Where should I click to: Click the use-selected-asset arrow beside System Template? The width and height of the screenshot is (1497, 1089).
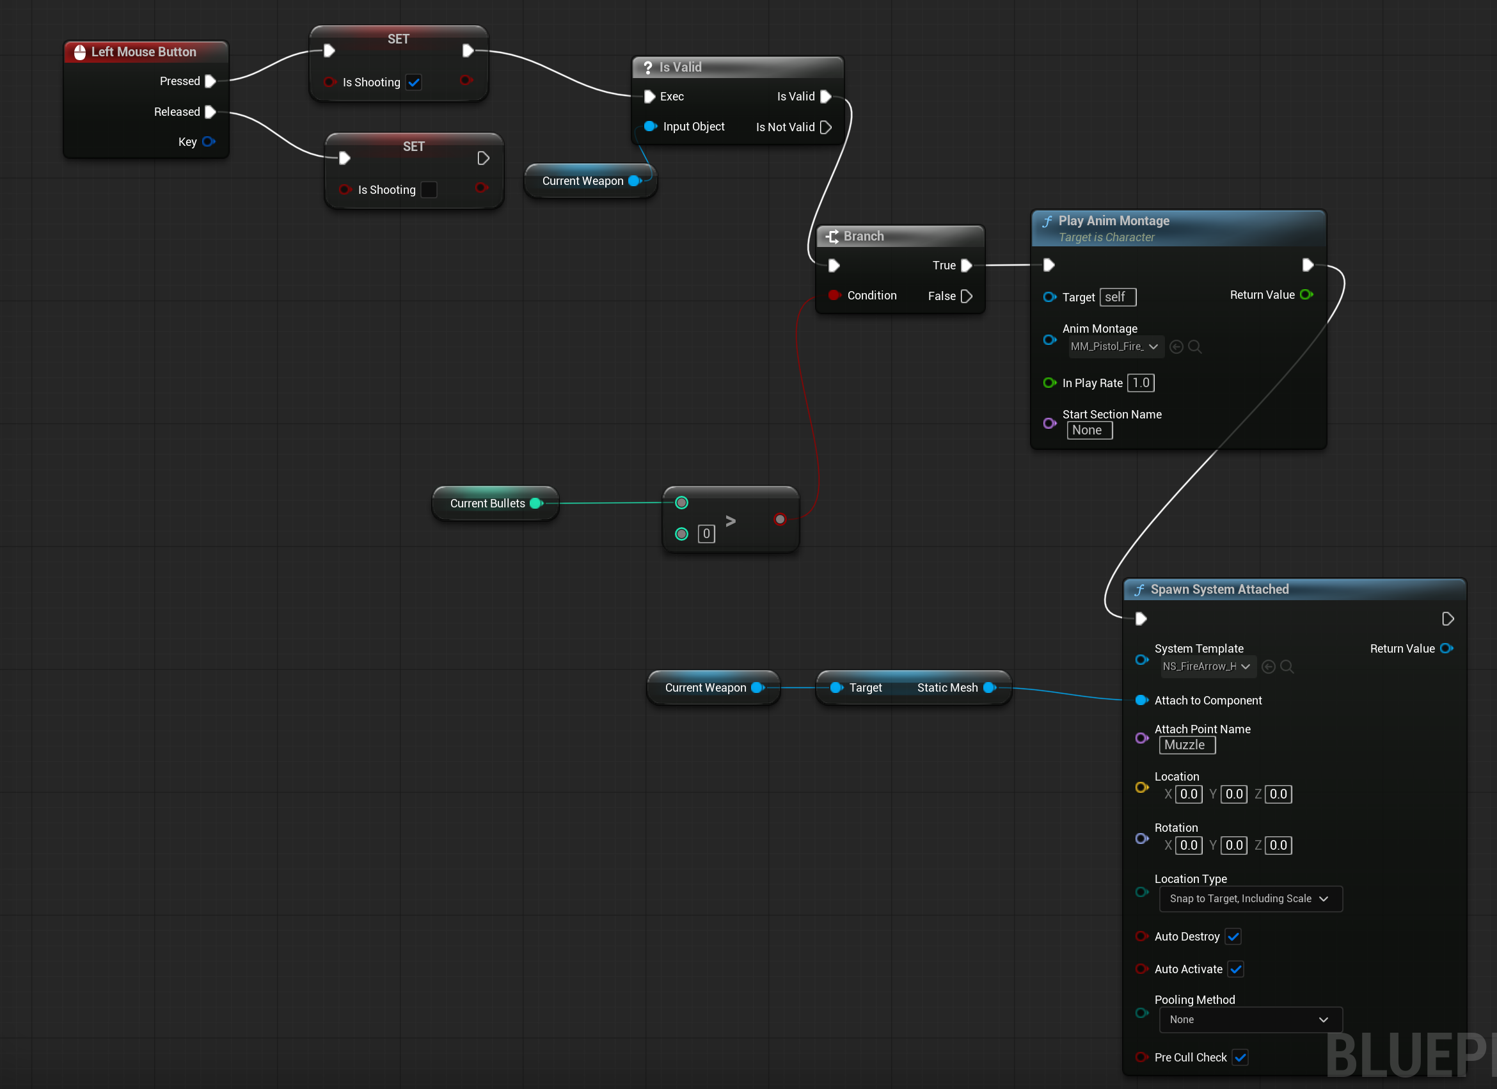[1268, 667]
